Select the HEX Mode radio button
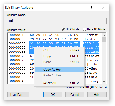This screenshot has height=106, width=115. [71, 29]
